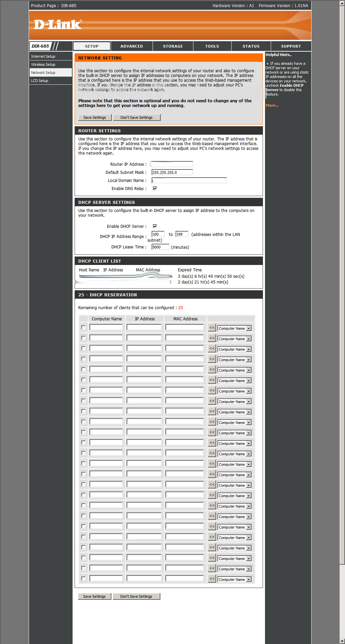Check the twelfth DHCP reservation row checkbox

(83, 442)
